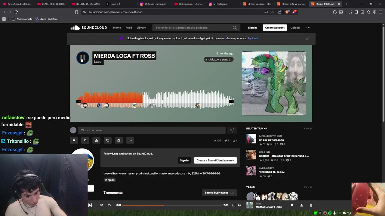This screenshot has width=385, height=216.
Task: Pause the track with the large pause button
Action: coord(83,58)
